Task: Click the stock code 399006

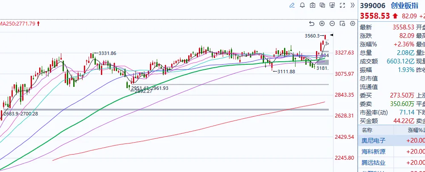Action: [x=373, y=6]
